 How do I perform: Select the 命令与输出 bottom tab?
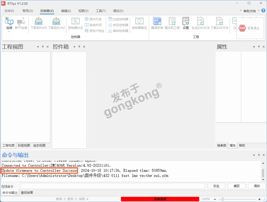coord(10,193)
